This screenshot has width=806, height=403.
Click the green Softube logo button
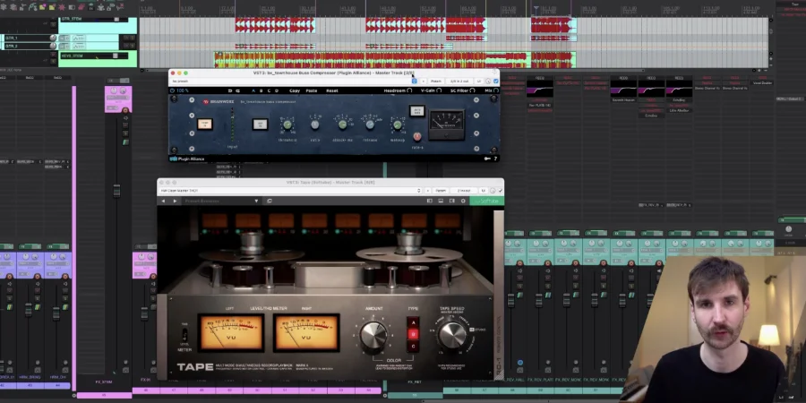(486, 201)
